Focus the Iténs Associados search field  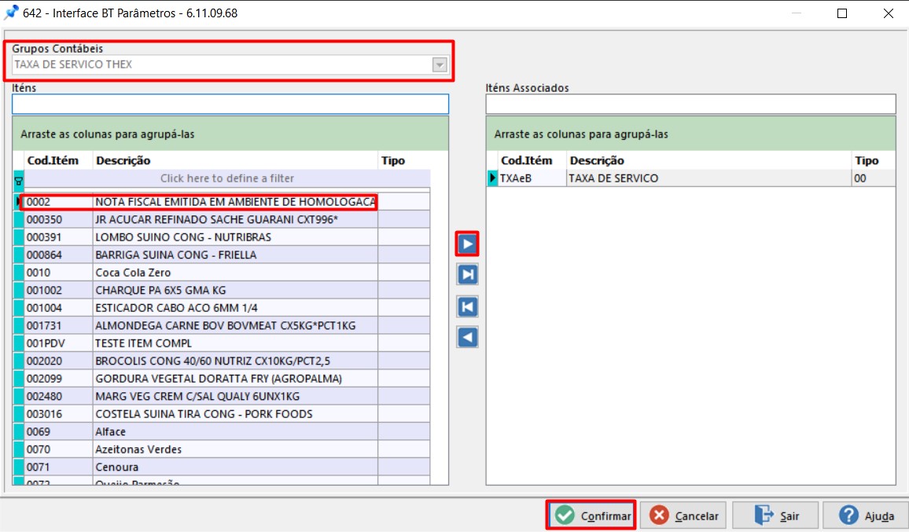[x=690, y=105]
